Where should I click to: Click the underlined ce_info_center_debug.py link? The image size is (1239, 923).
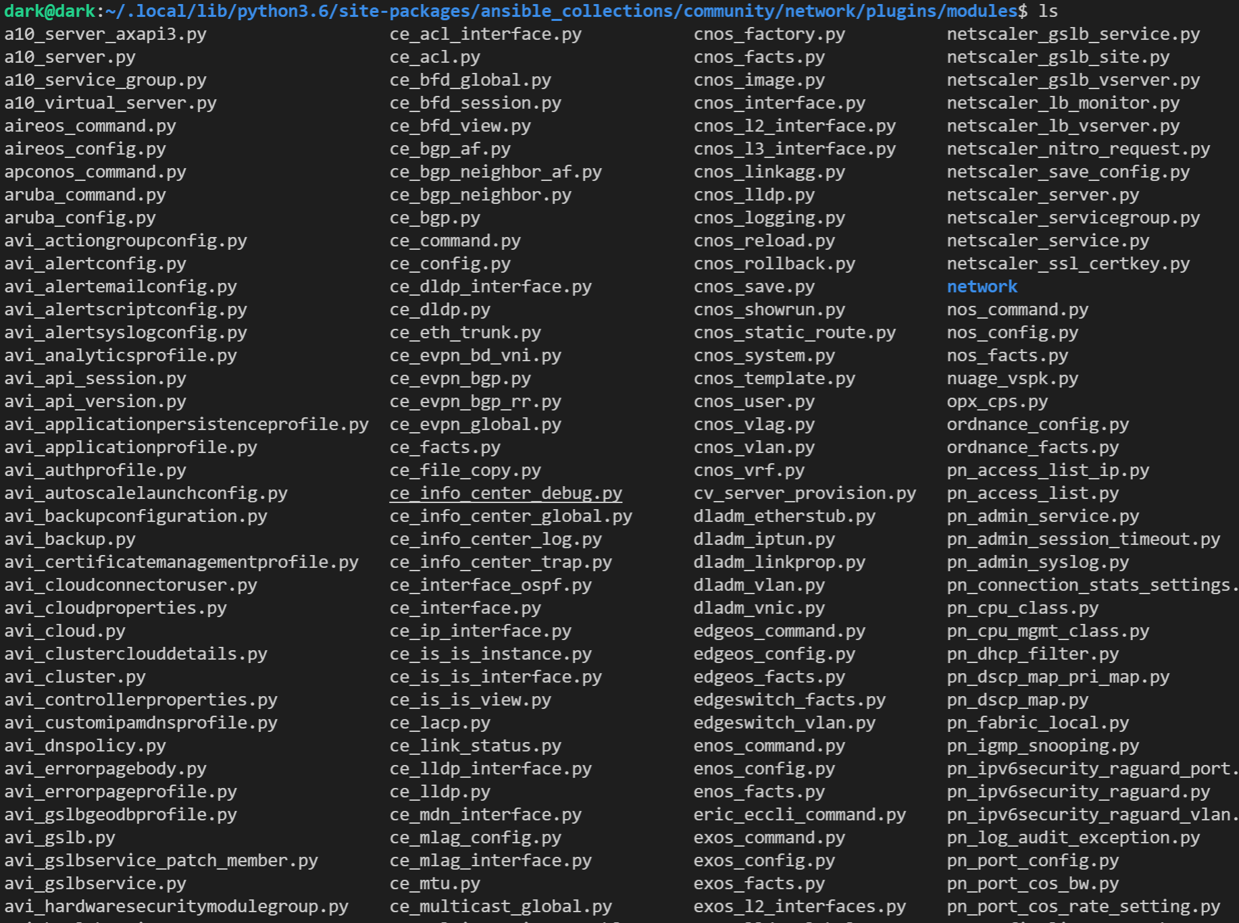505,493
